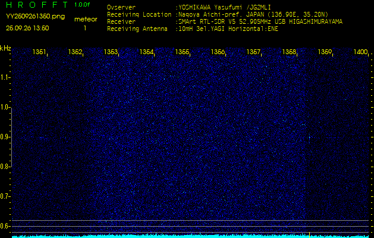The height and width of the screenshot is (238, 374).
Task: Click the 0.9 kHz axis label
Action: [x=4, y=137]
